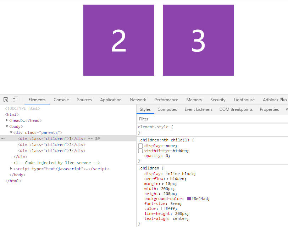Click the overflow hidden value
The height and width of the screenshot is (227, 288).
pos(177,179)
